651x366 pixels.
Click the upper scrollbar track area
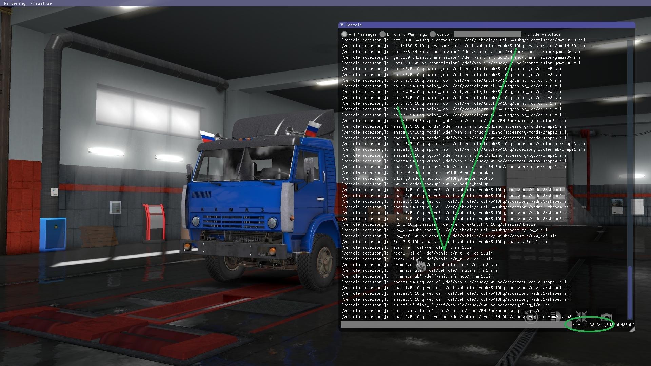click(630, 136)
